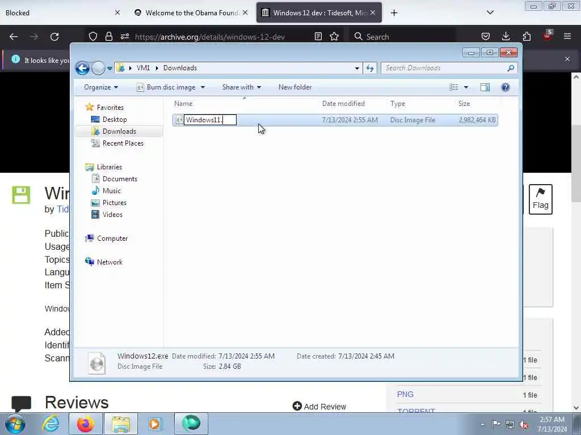Open the Windows Start button
This screenshot has height=435, width=581.
click(15, 424)
